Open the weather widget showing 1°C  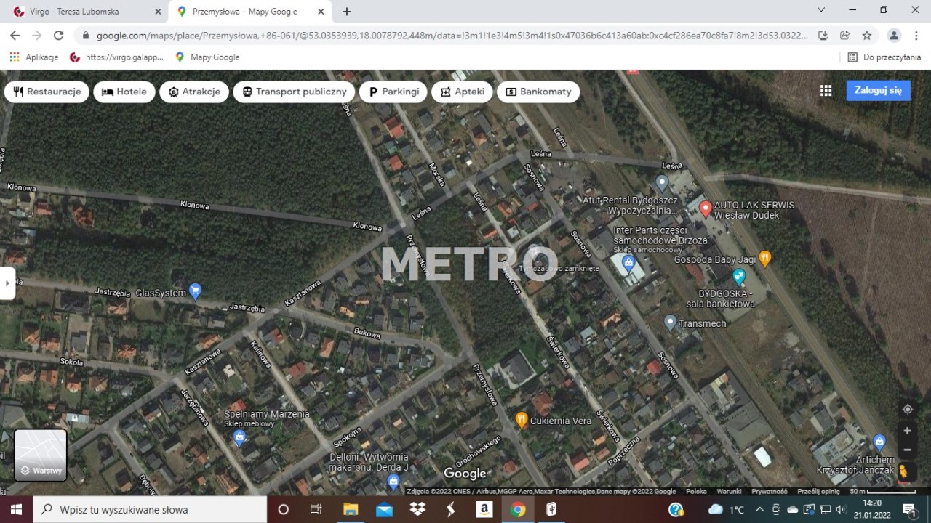(x=727, y=509)
